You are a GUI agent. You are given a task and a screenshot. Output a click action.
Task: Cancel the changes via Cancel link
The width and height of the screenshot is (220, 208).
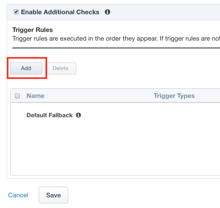pos(18,195)
